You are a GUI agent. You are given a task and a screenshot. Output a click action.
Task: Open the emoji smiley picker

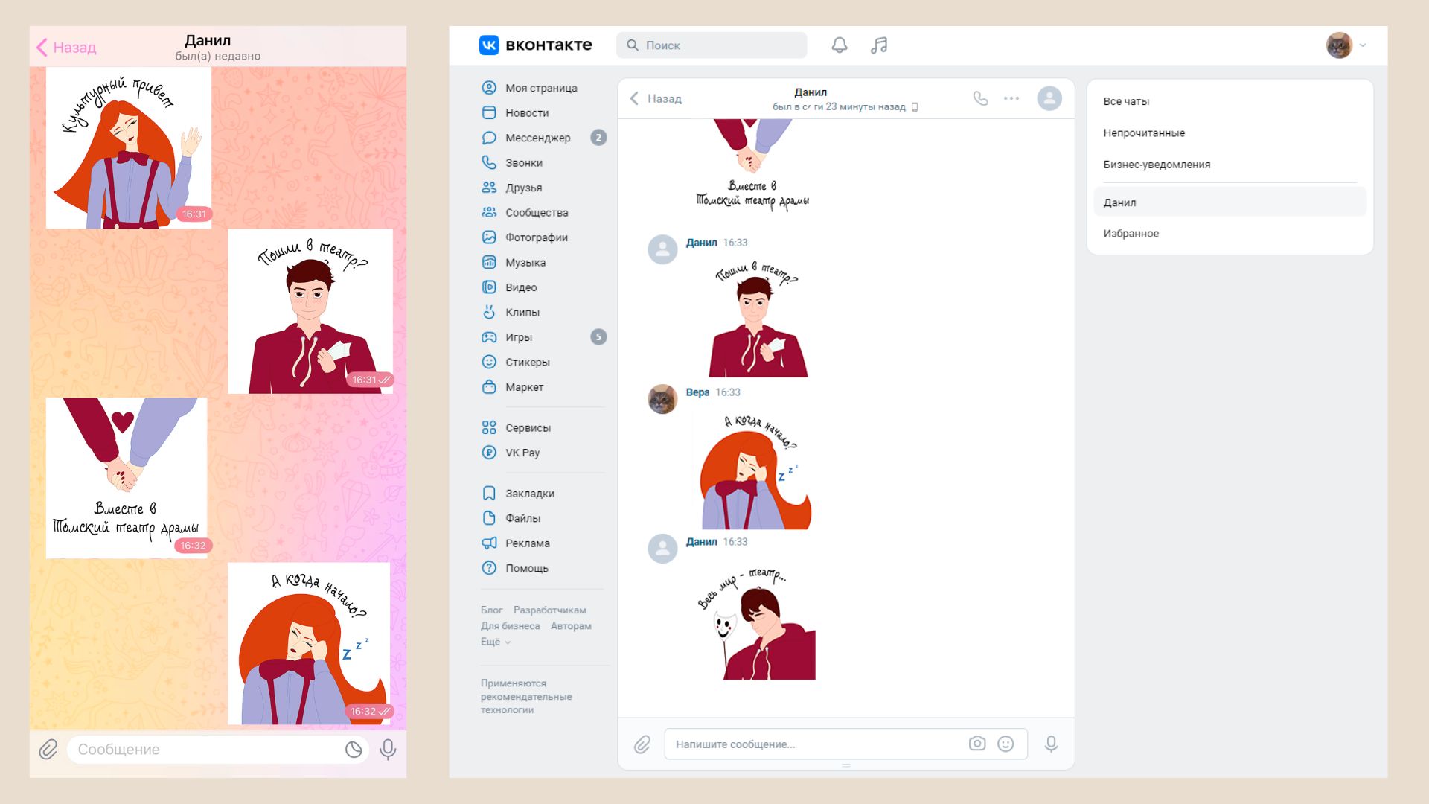click(1006, 744)
